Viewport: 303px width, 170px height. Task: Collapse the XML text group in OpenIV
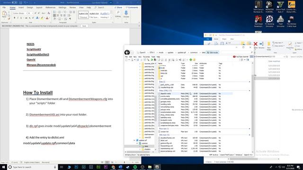point(250,135)
